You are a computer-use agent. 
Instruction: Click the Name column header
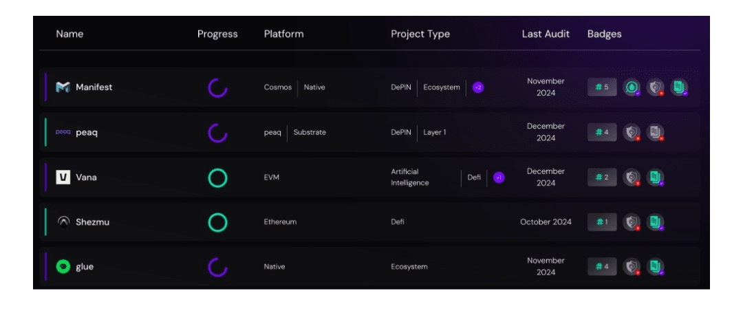coord(69,34)
